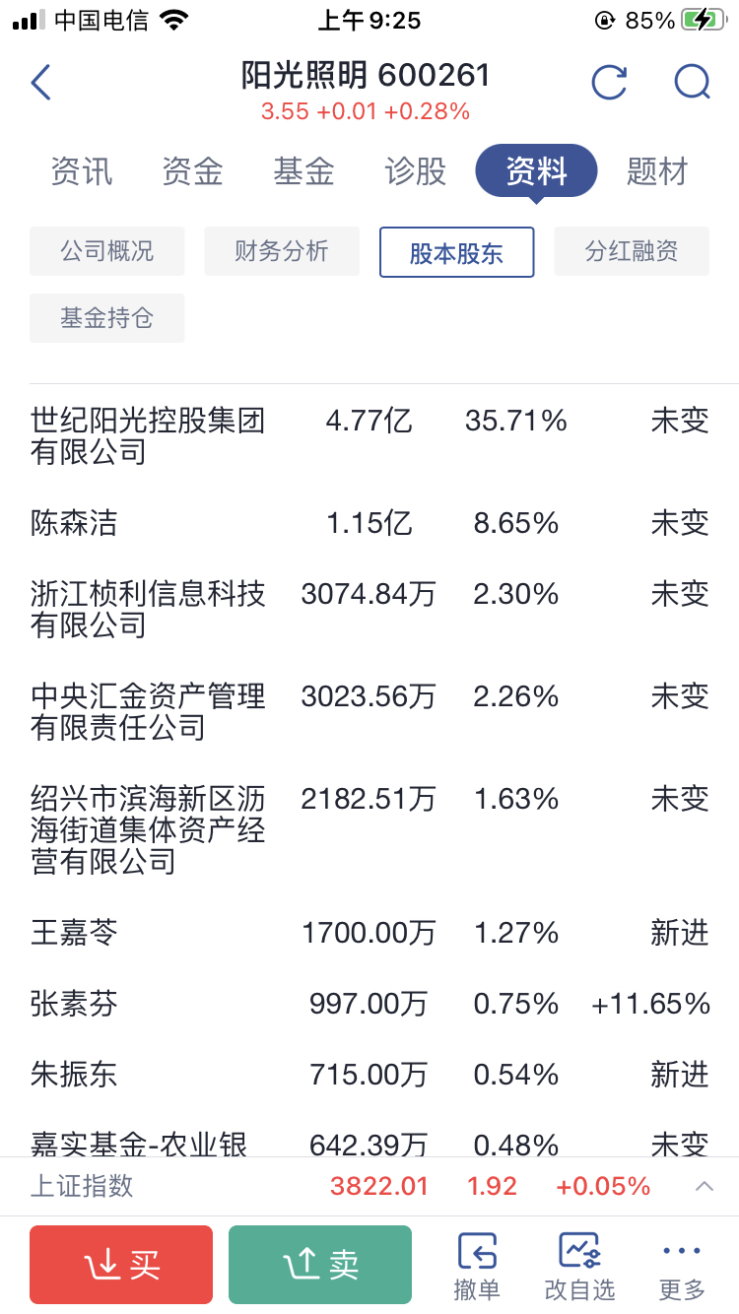Screen dimensions: 739x1314
Task: Switch to the 资金 tab
Action: pyautogui.click(x=192, y=171)
